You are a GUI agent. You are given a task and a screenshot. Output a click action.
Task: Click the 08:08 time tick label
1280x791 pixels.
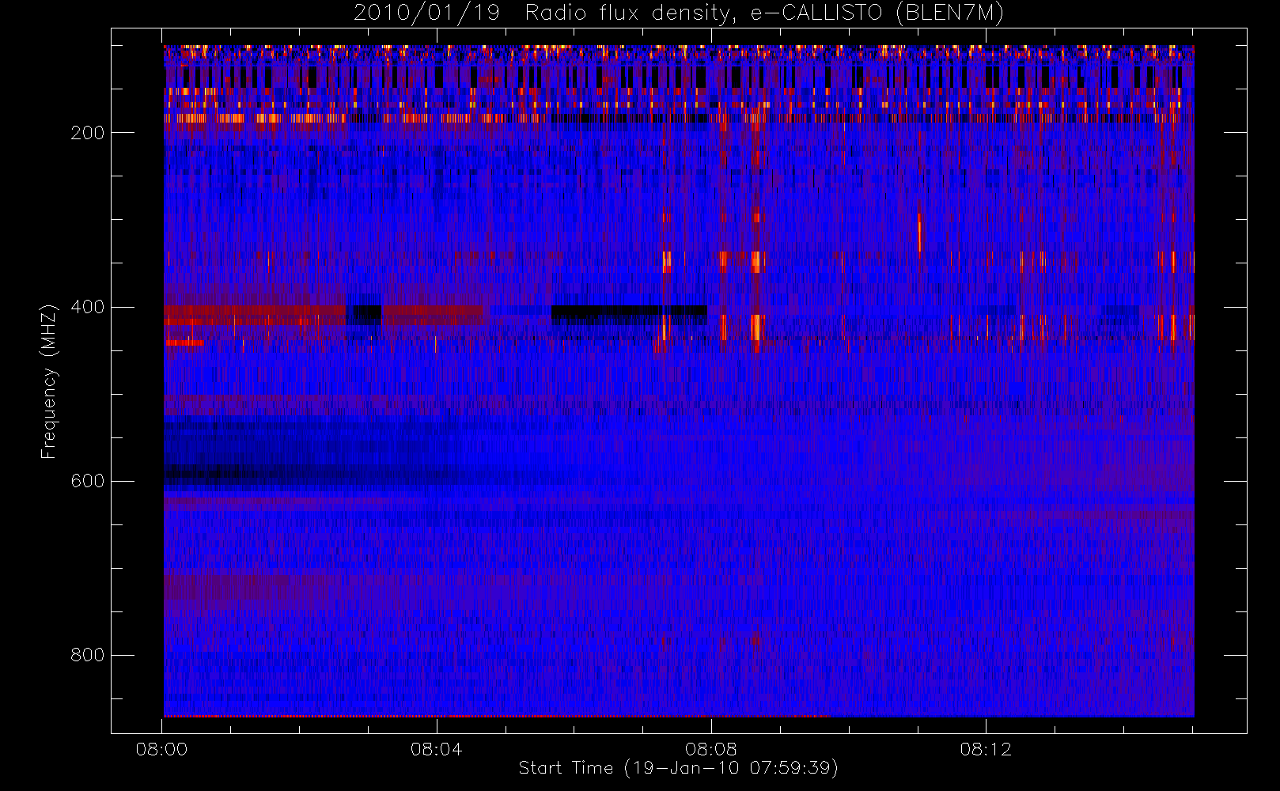tap(711, 749)
